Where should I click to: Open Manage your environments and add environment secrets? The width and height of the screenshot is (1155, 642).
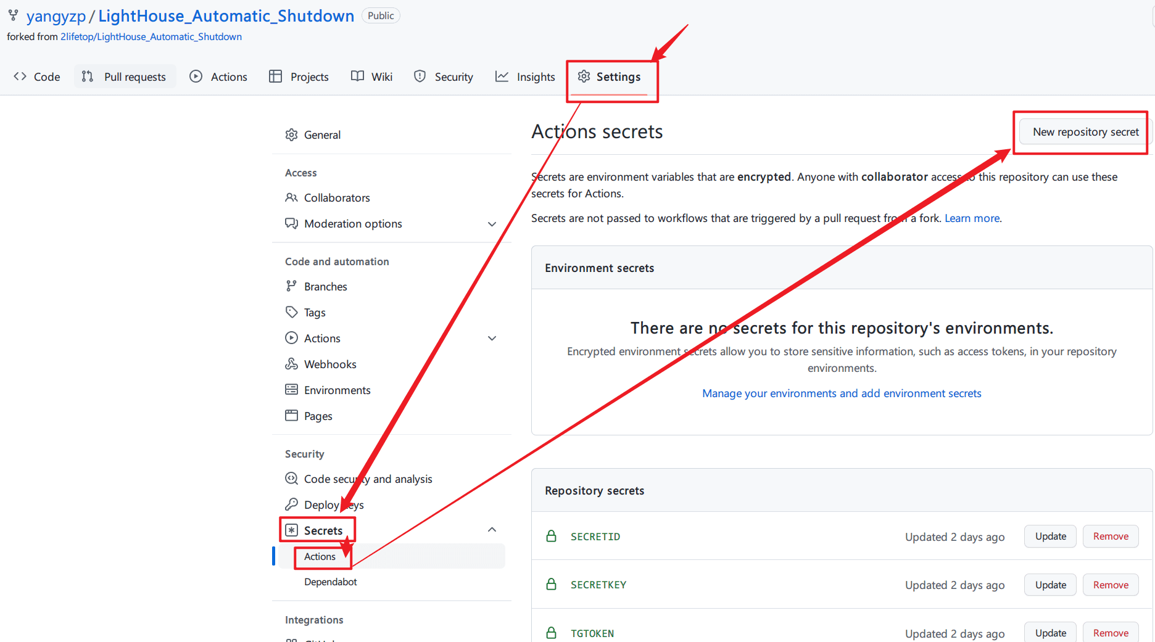[842, 393]
